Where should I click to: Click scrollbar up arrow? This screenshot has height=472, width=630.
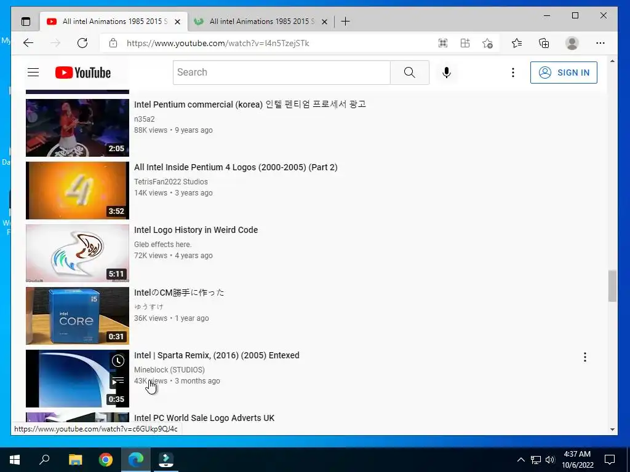point(612,61)
